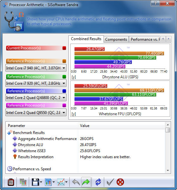The height and width of the screenshot is (190, 177).
Task: Click the 70.69GIPS green bar
Action: [x=115, y=58]
